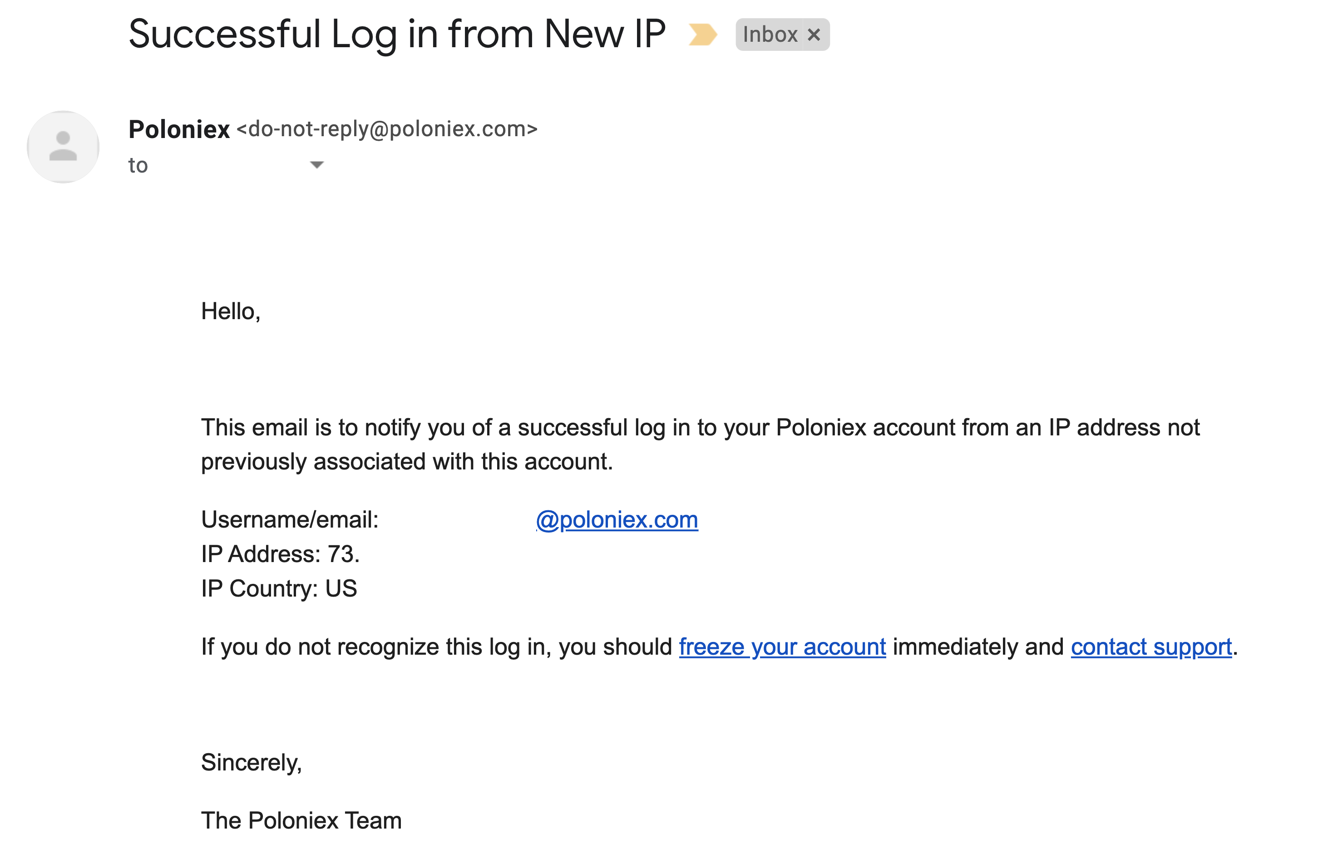Select the "Hello," greeting text
The width and height of the screenshot is (1333, 849).
coord(230,311)
